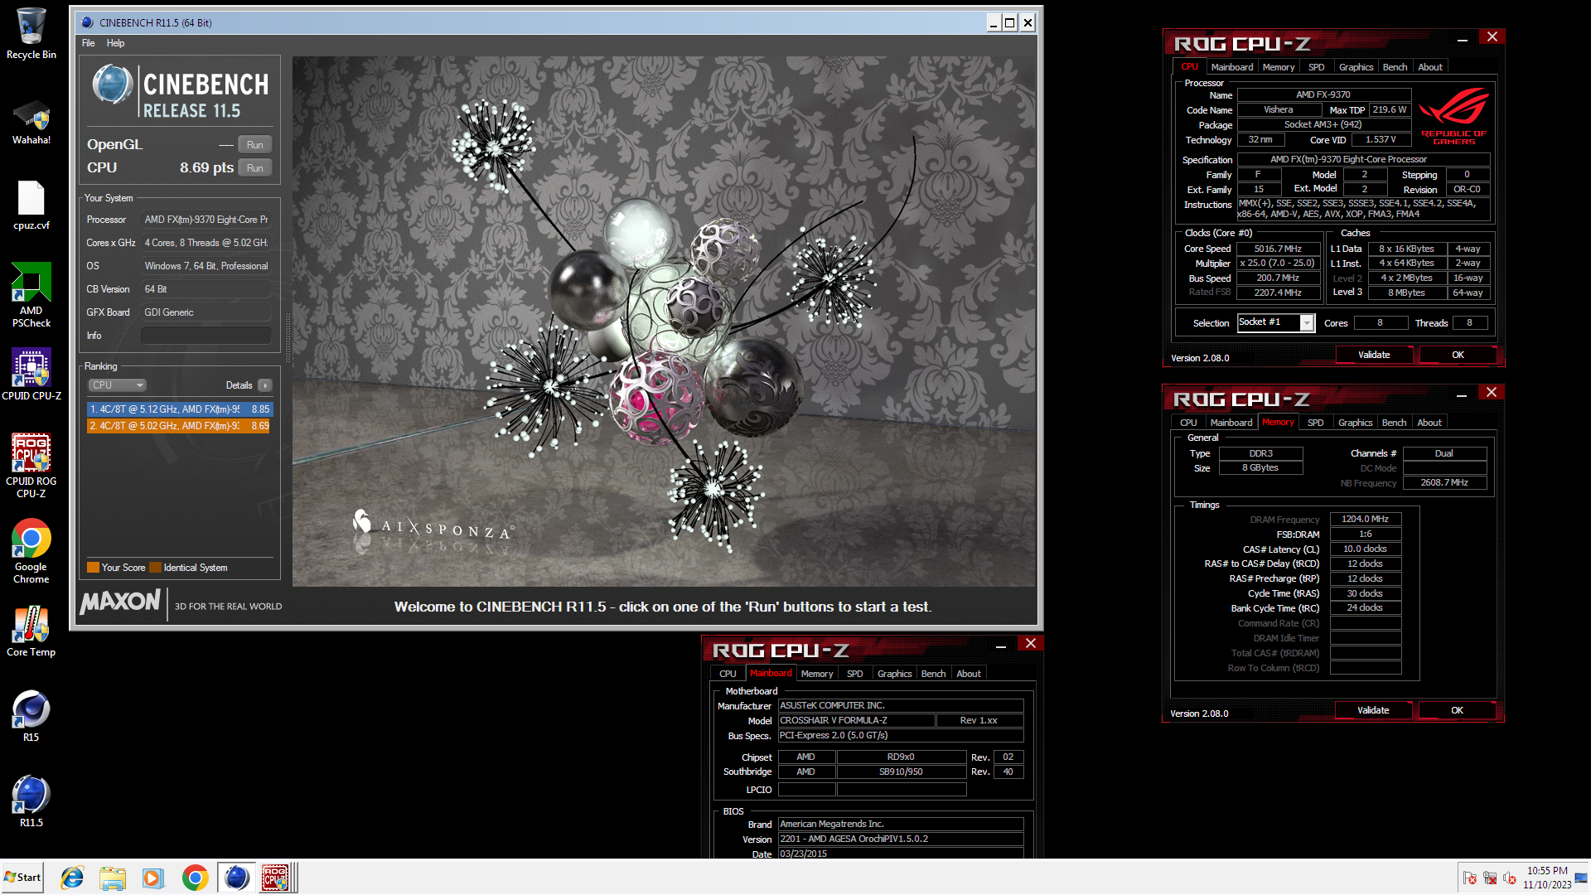
Task: Click the ROG Republic of Gamers logo
Action: tap(1454, 117)
